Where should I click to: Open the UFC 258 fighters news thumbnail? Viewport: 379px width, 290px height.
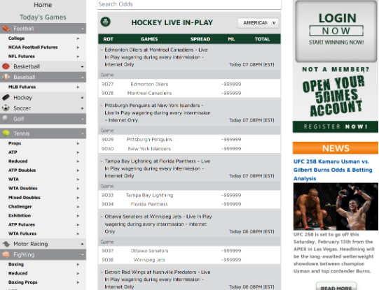pyautogui.click(x=336, y=206)
